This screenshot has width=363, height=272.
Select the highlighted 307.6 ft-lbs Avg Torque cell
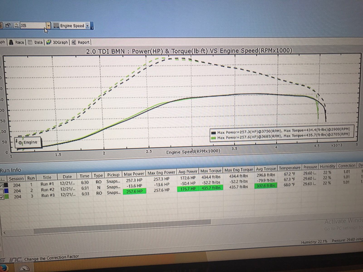pos(266,186)
